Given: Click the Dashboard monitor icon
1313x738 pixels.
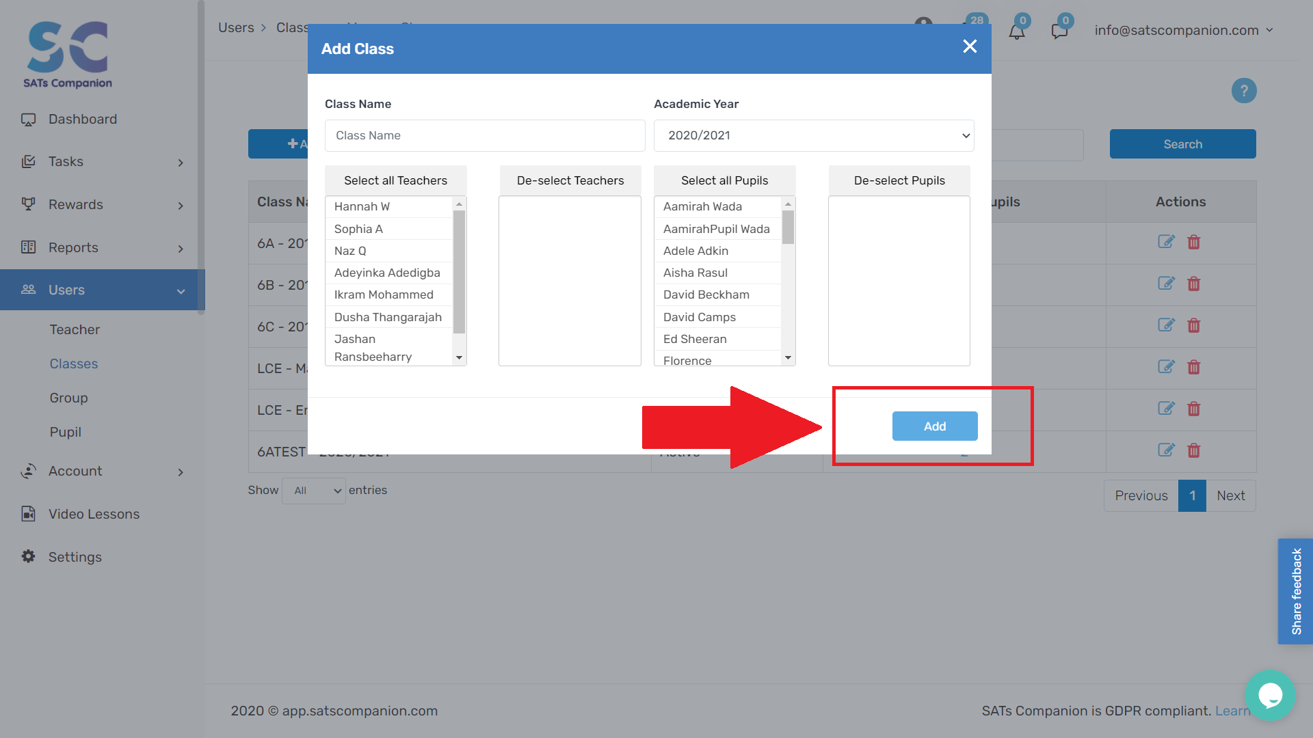Looking at the screenshot, I should pos(28,120).
